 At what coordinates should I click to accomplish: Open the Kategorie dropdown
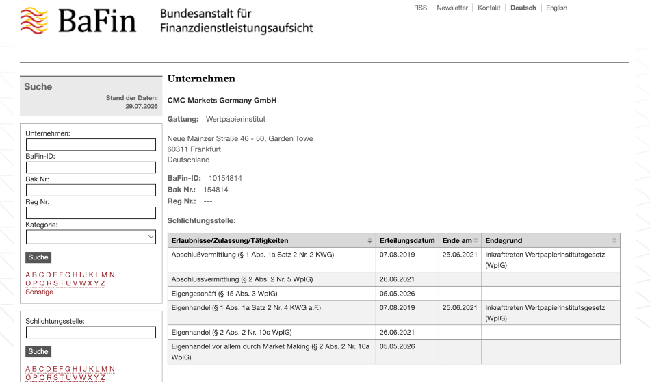[x=91, y=237]
